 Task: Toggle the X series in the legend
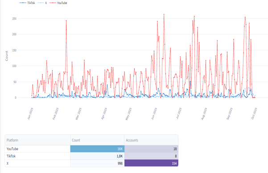pyautogui.click(x=42, y=3)
